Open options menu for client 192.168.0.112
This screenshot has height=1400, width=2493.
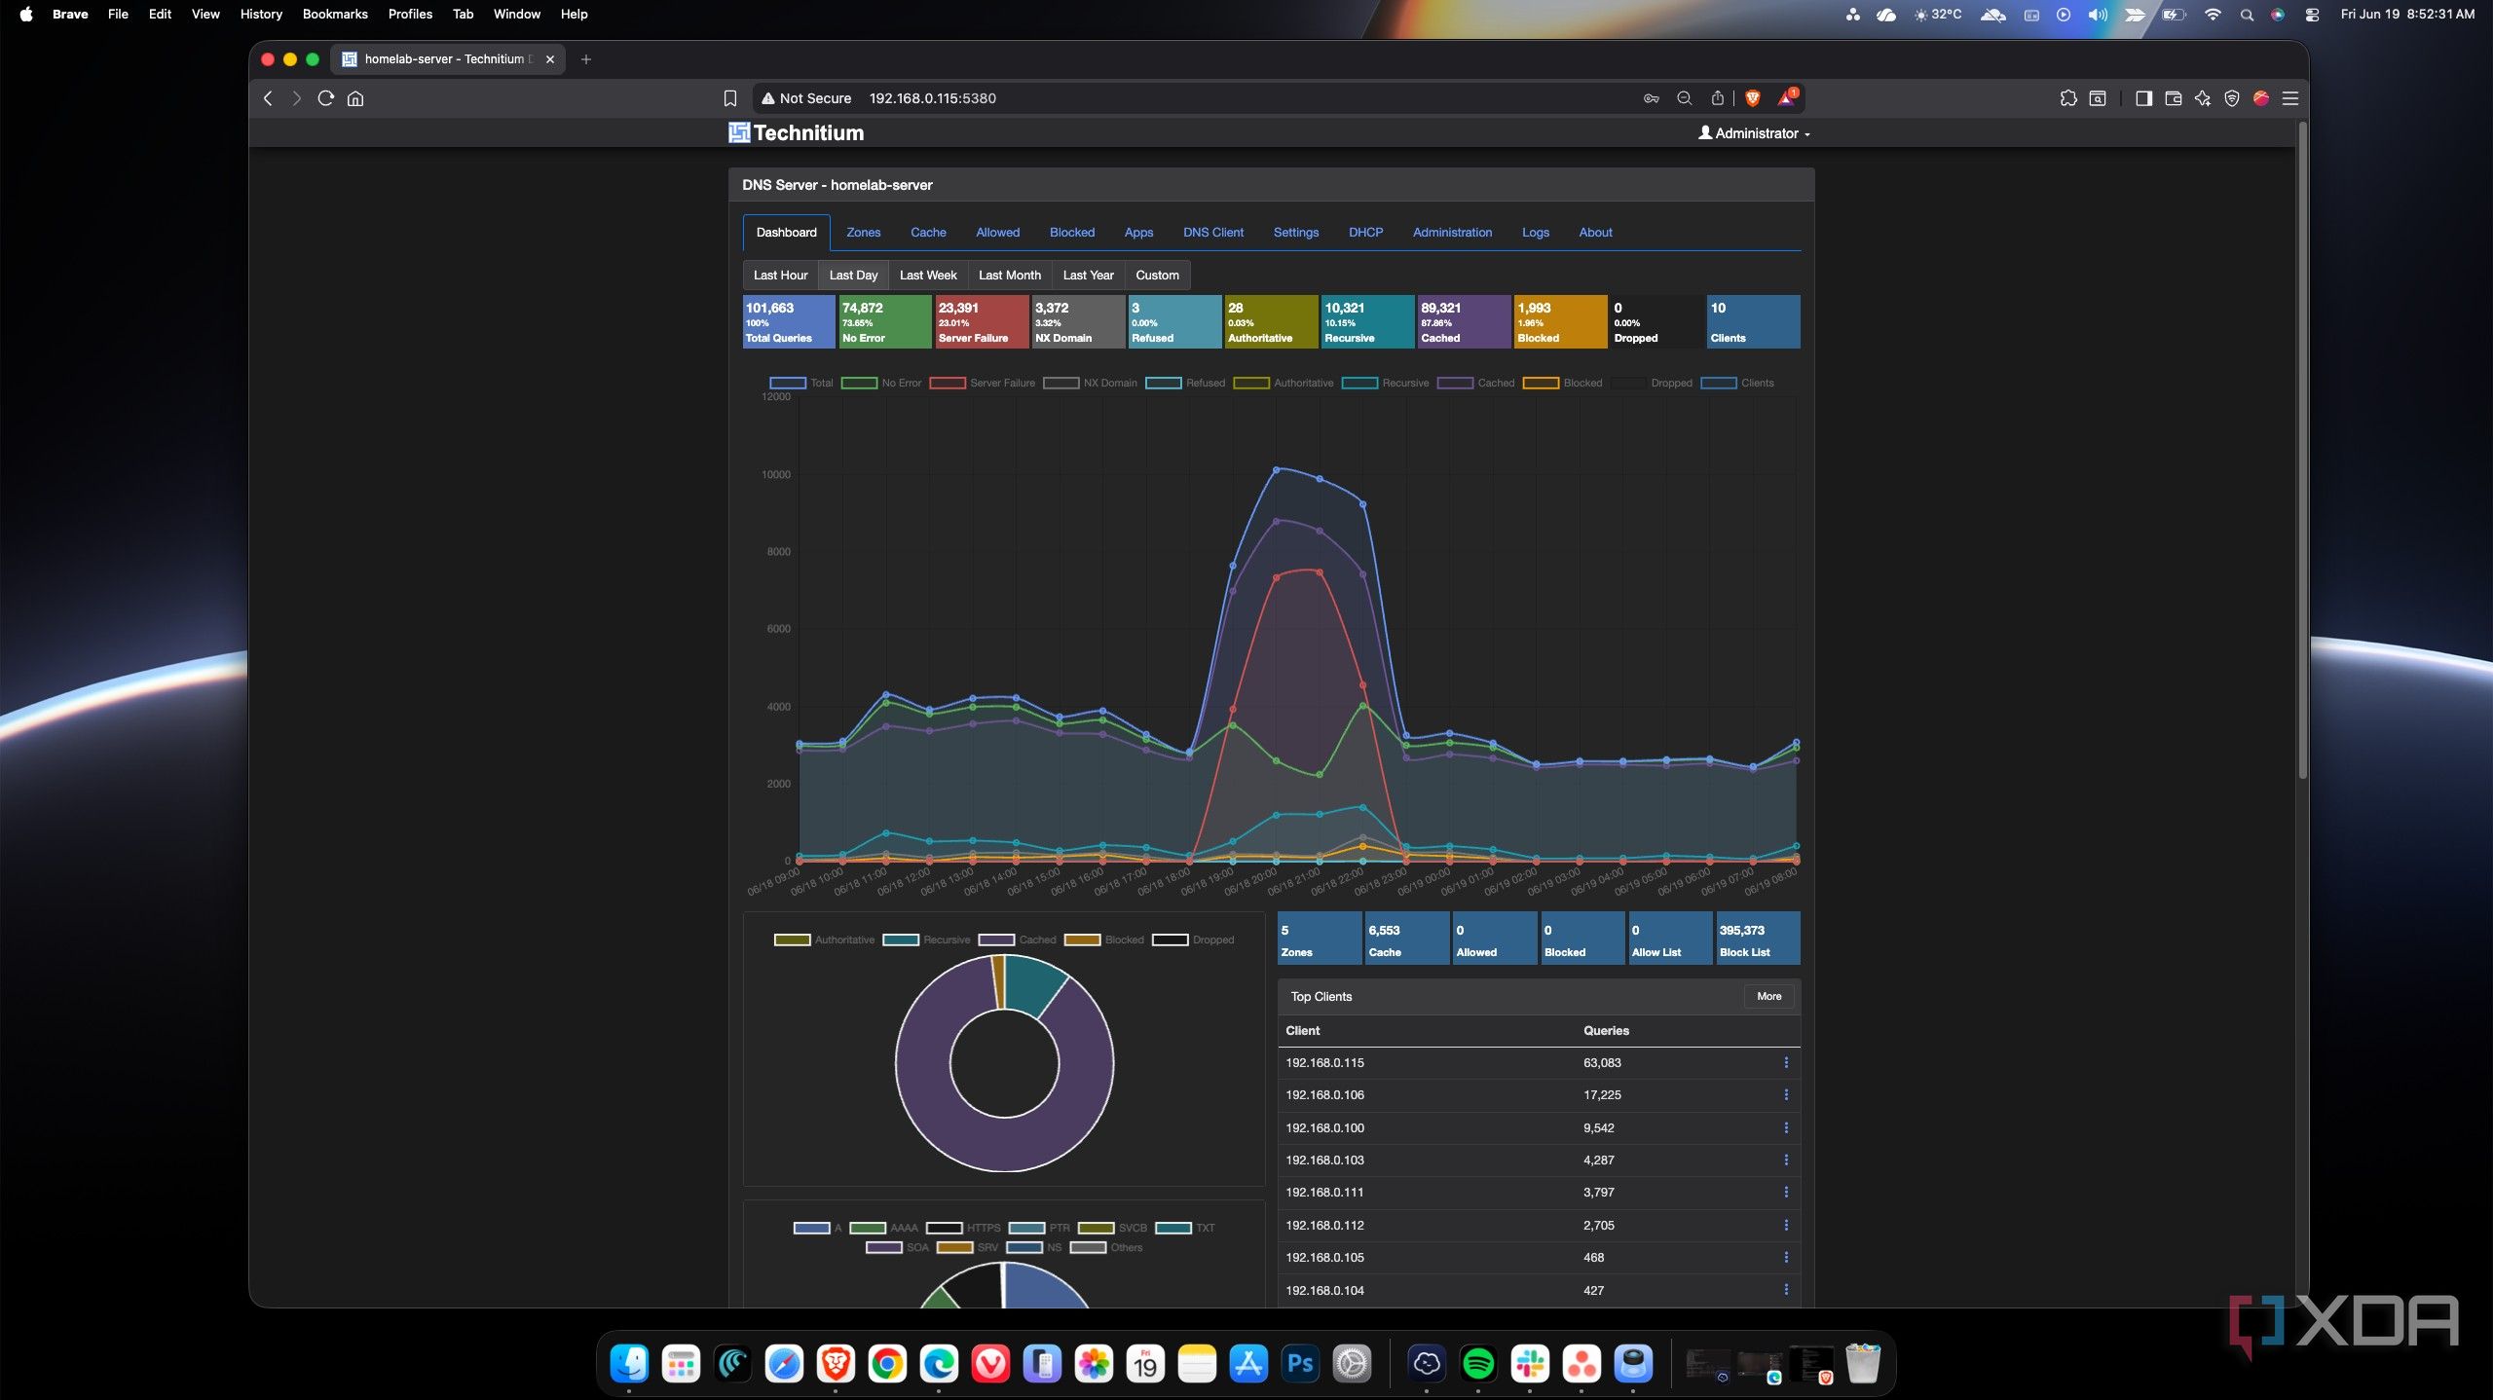point(1786,1226)
